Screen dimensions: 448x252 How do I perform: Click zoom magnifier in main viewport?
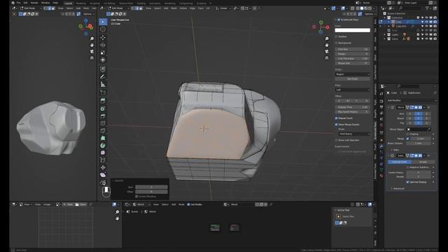pos(327,39)
